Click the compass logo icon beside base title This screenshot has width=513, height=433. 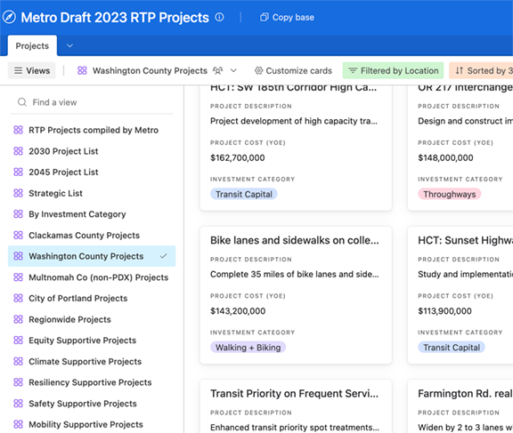point(9,17)
